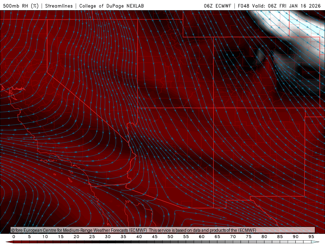Click the "F048" forecast hour label
Viewport: 325px width, 244px height.
244,6
